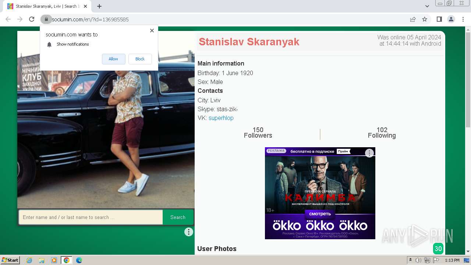Close the notification permission popup
The image size is (471, 265).
(x=152, y=31)
